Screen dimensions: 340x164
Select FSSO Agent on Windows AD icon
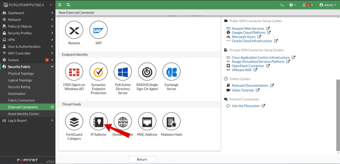74,72
